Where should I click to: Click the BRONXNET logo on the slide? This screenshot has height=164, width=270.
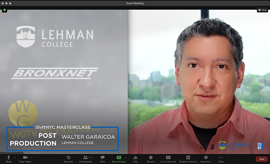(55, 73)
